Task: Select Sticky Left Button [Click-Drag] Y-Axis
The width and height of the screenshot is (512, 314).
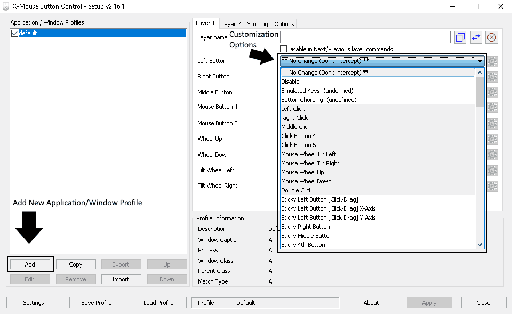Action: tap(378, 218)
